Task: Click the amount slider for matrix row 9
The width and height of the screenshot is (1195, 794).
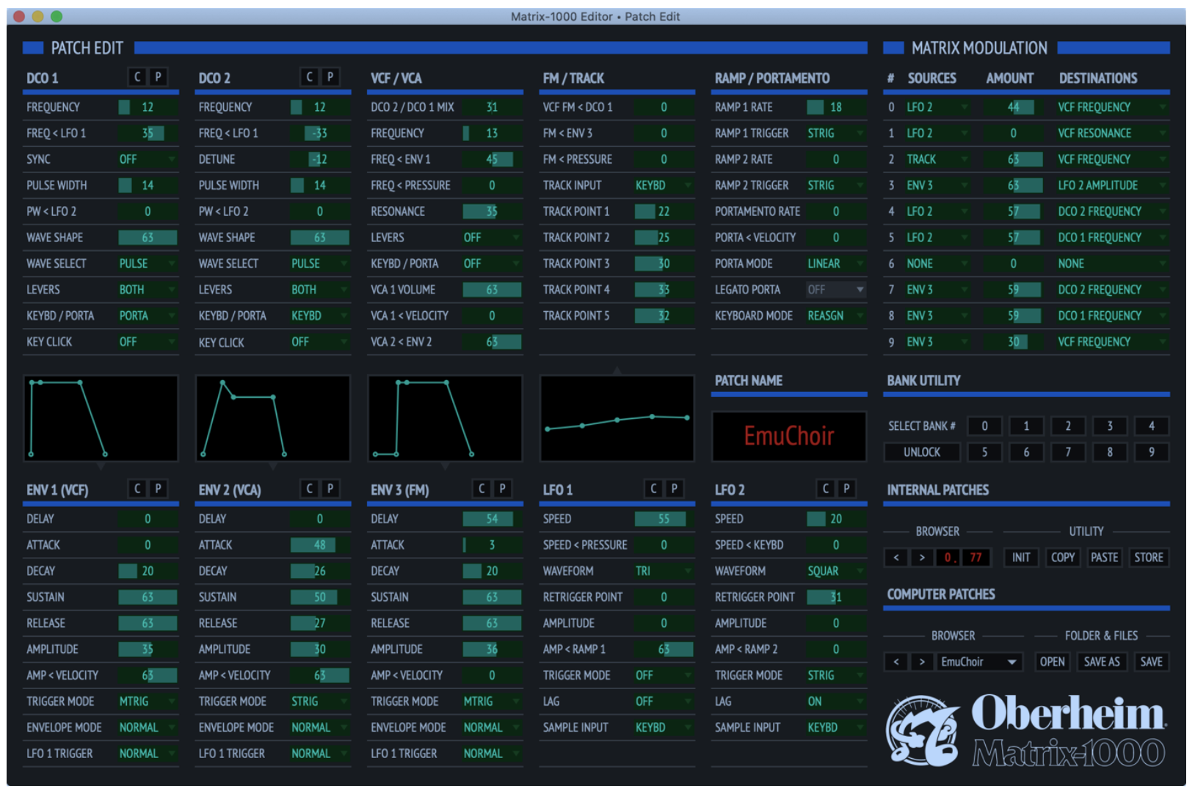Action: pyautogui.click(x=1013, y=342)
